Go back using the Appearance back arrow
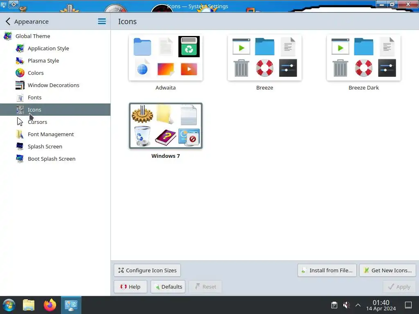Screen dimensions: 419x314 (x=8, y=21)
